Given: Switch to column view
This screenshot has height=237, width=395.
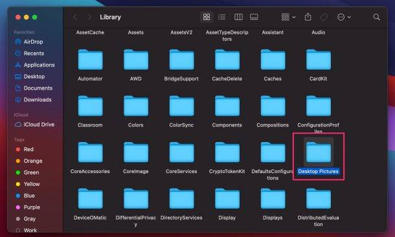Looking at the screenshot, I should pyautogui.click(x=238, y=17).
